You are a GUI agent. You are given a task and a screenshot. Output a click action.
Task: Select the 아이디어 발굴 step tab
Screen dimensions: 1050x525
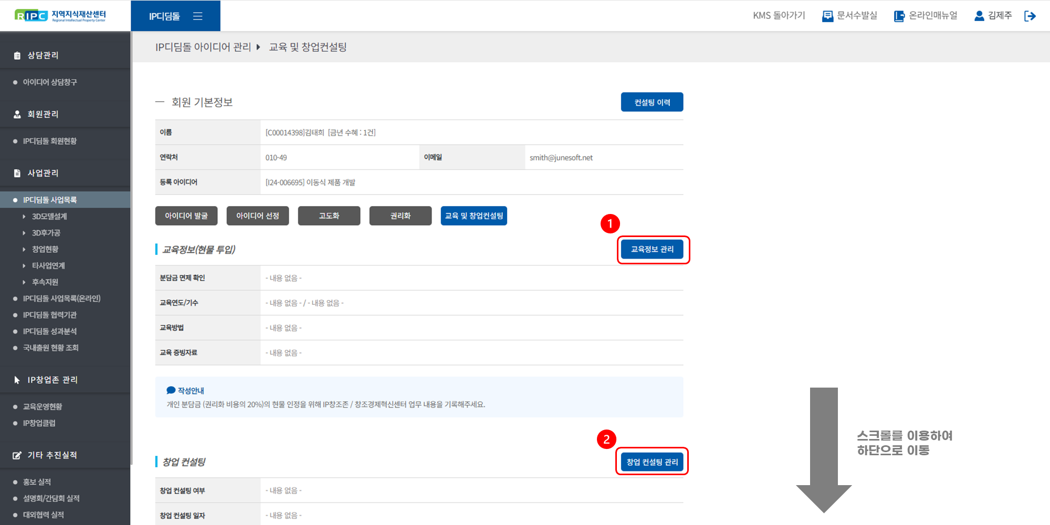coord(186,216)
